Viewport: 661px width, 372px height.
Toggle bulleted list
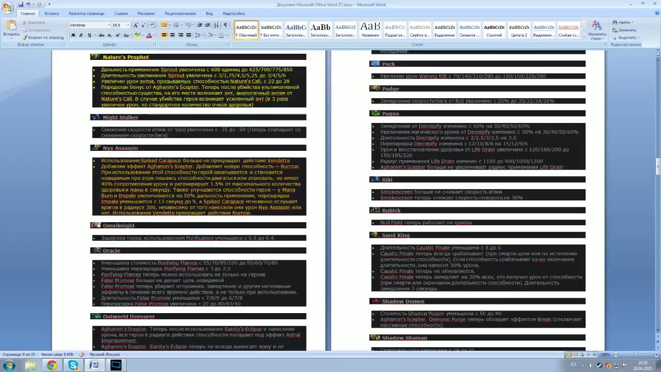pyautogui.click(x=164, y=25)
